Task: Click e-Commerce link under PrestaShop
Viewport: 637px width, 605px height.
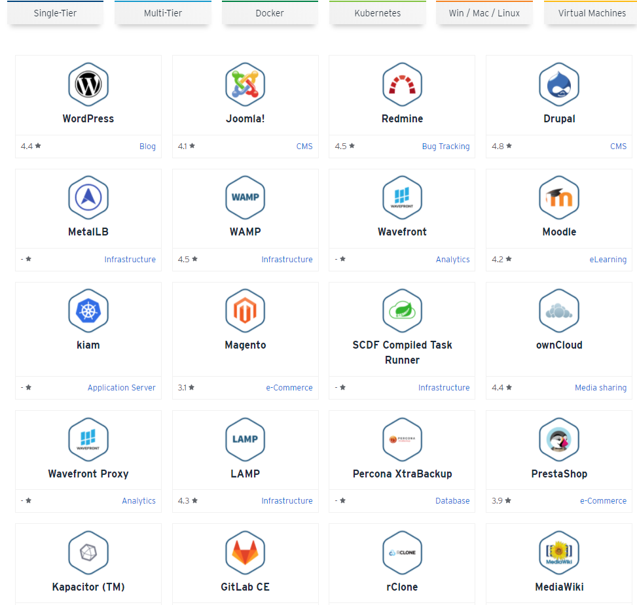Action: 603,501
